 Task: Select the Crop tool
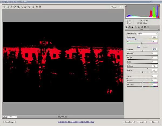pos(18,7)
